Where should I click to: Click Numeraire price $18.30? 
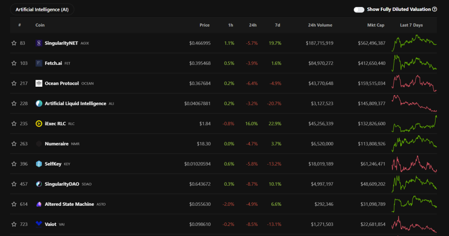pos(204,144)
